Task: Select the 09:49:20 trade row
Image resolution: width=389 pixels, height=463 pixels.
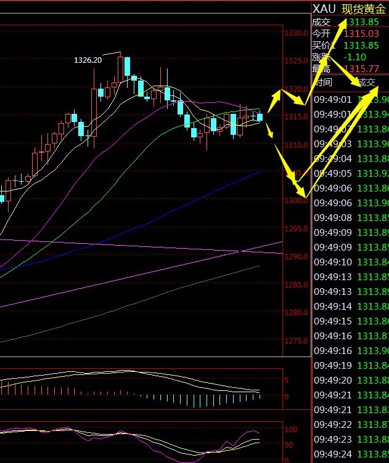Action: pos(351,380)
